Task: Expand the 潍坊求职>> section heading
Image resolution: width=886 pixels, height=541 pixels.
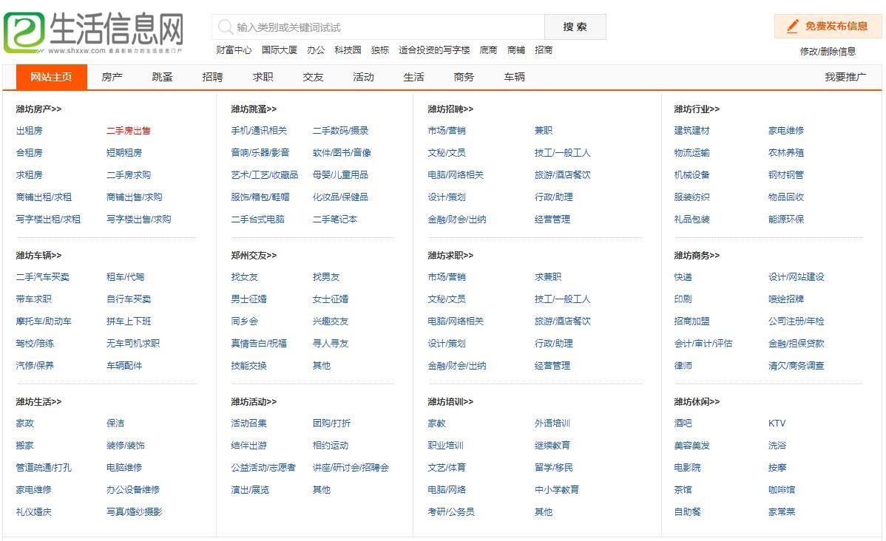Action: click(x=450, y=255)
